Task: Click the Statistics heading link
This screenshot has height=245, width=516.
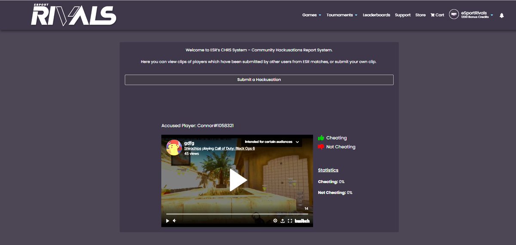Action: [328, 170]
